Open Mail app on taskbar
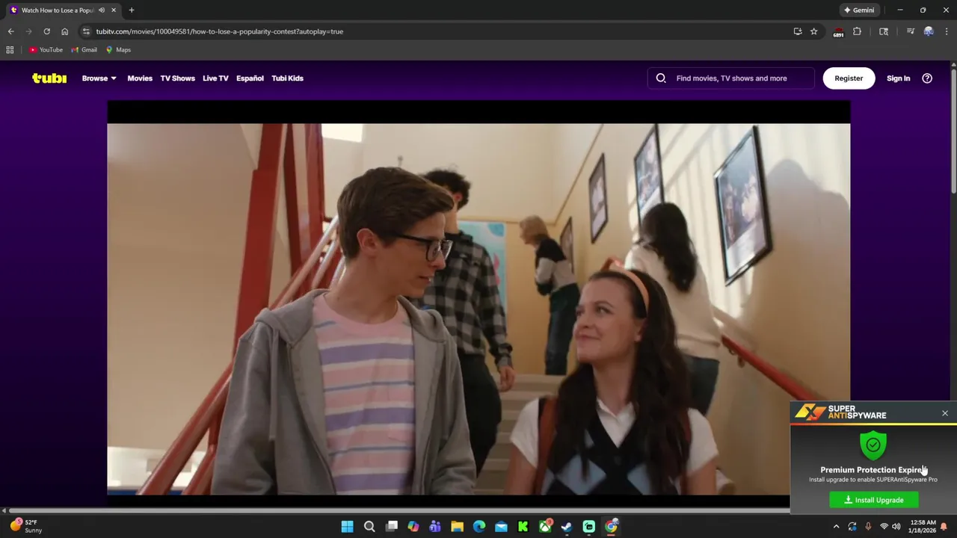 pyautogui.click(x=501, y=527)
